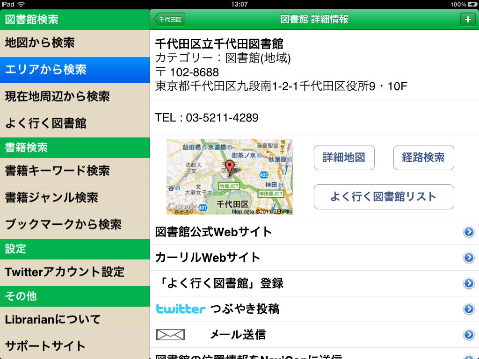Tap the envelope mail icon
This screenshot has width=479, height=359.
(170, 335)
